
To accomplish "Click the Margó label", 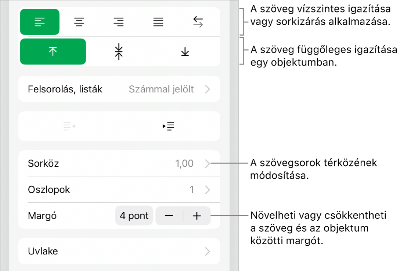I will 42,216.
